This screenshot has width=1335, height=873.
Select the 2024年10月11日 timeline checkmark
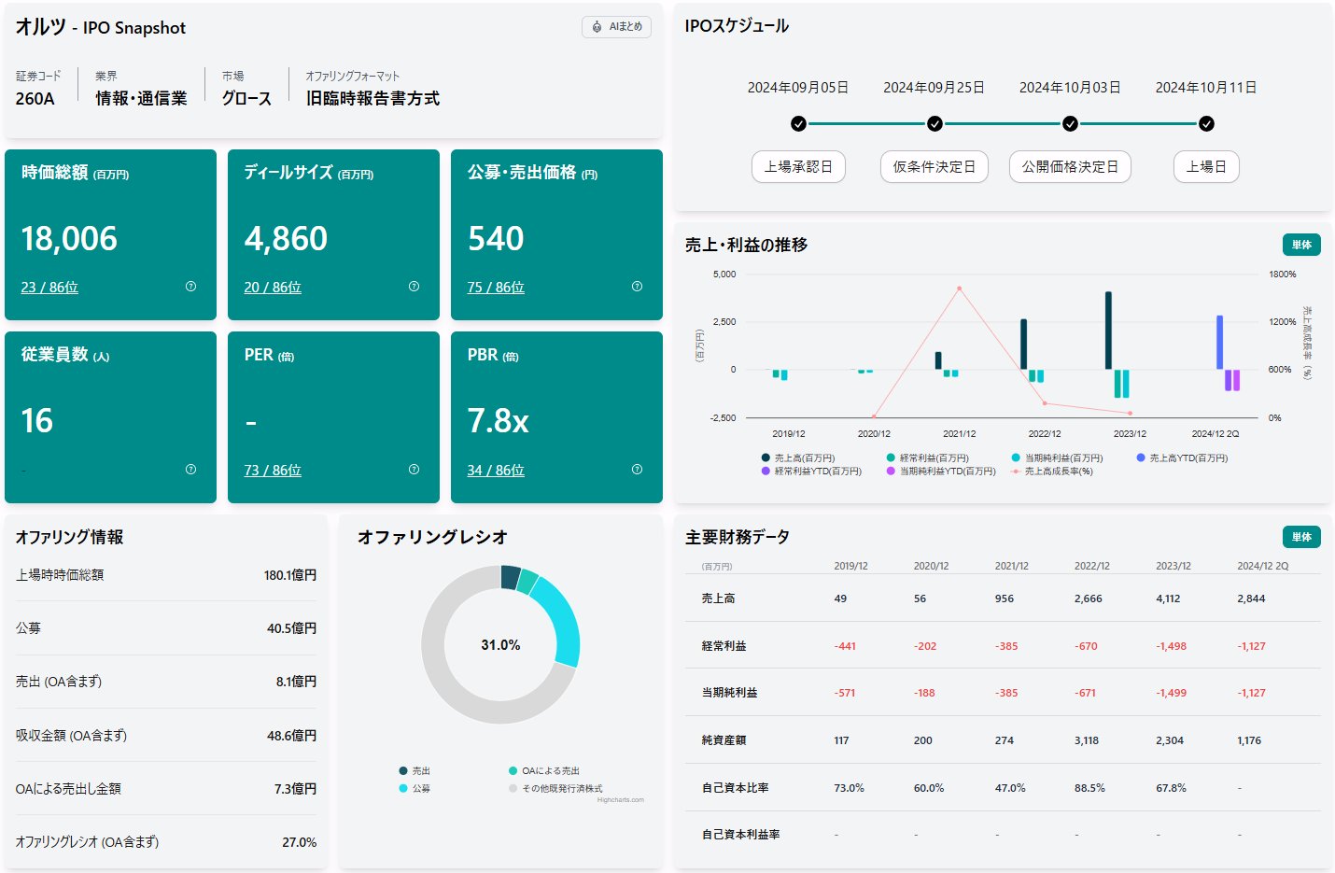(x=1206, y=123)
